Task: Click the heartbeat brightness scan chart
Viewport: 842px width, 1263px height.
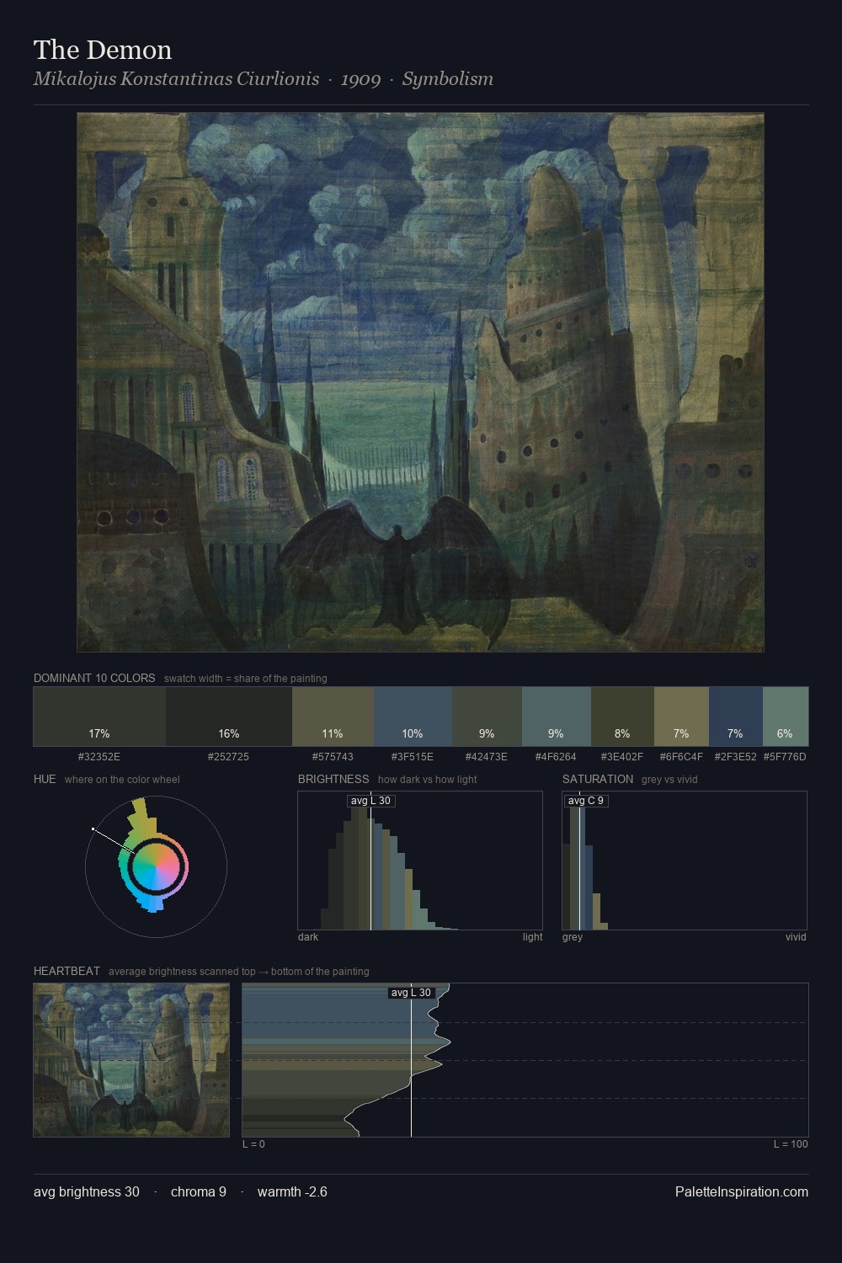Action: pyautogui.click(x=525, y=1060)
